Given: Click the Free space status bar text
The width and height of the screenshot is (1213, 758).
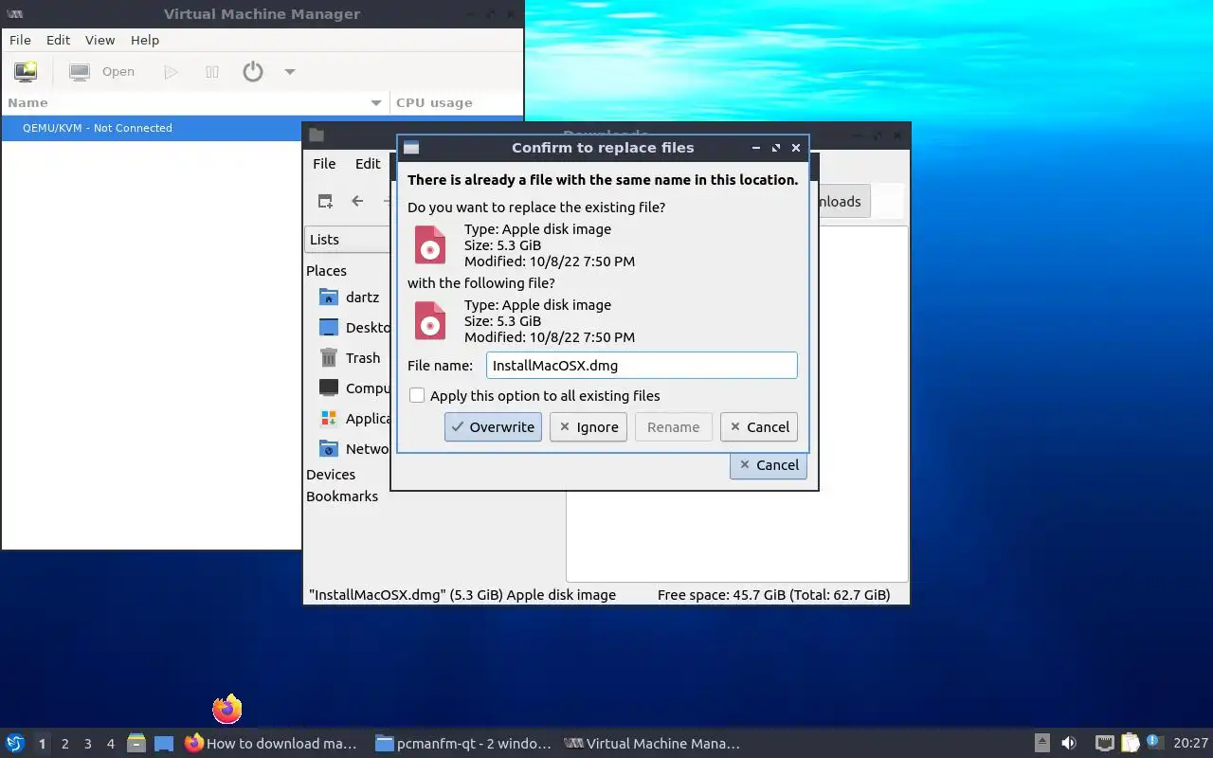Looking at the screenshot, I should [x=774, y=595].
